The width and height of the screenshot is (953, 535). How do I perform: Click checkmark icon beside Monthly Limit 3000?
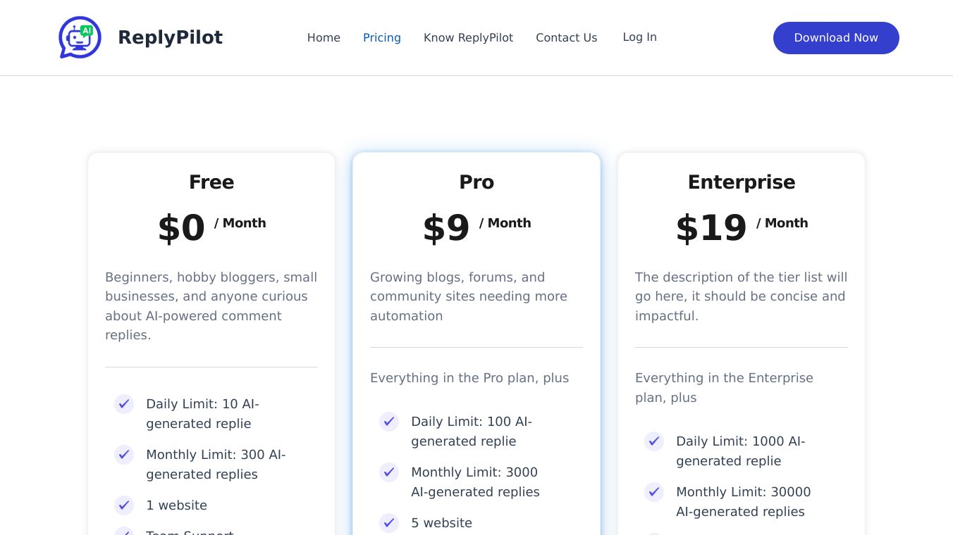pyautogui.click(x=389, y=472)
